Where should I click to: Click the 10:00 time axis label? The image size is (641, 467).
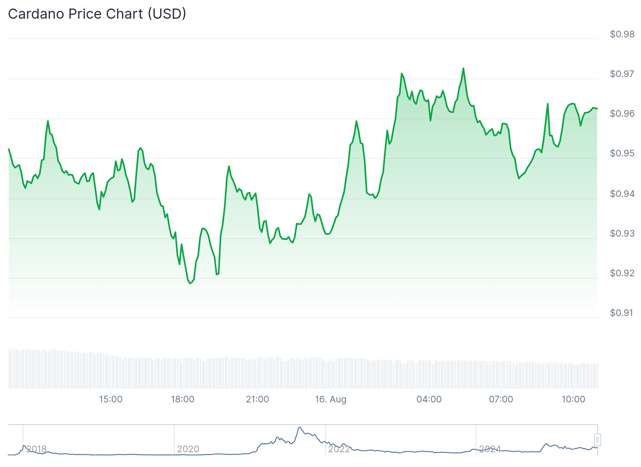(x=574, y=399)
